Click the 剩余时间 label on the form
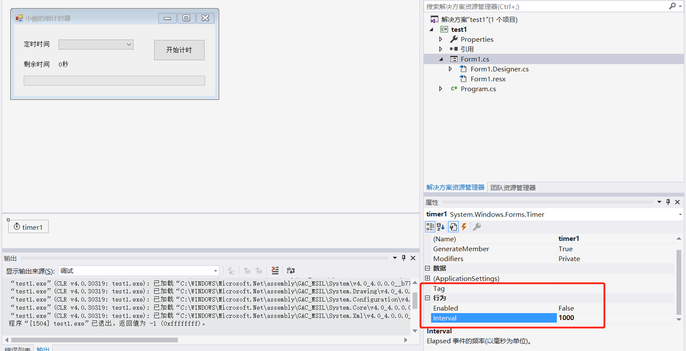The image size is (686, 351). pyautogui.click(x=37, y=64)
